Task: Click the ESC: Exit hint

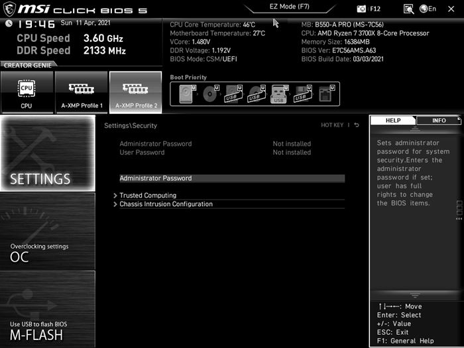Action: (x=392, y=332)
